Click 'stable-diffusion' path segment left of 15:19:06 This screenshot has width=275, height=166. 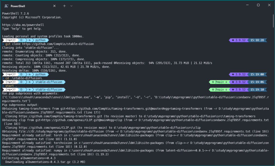click(x=49, y=82)
